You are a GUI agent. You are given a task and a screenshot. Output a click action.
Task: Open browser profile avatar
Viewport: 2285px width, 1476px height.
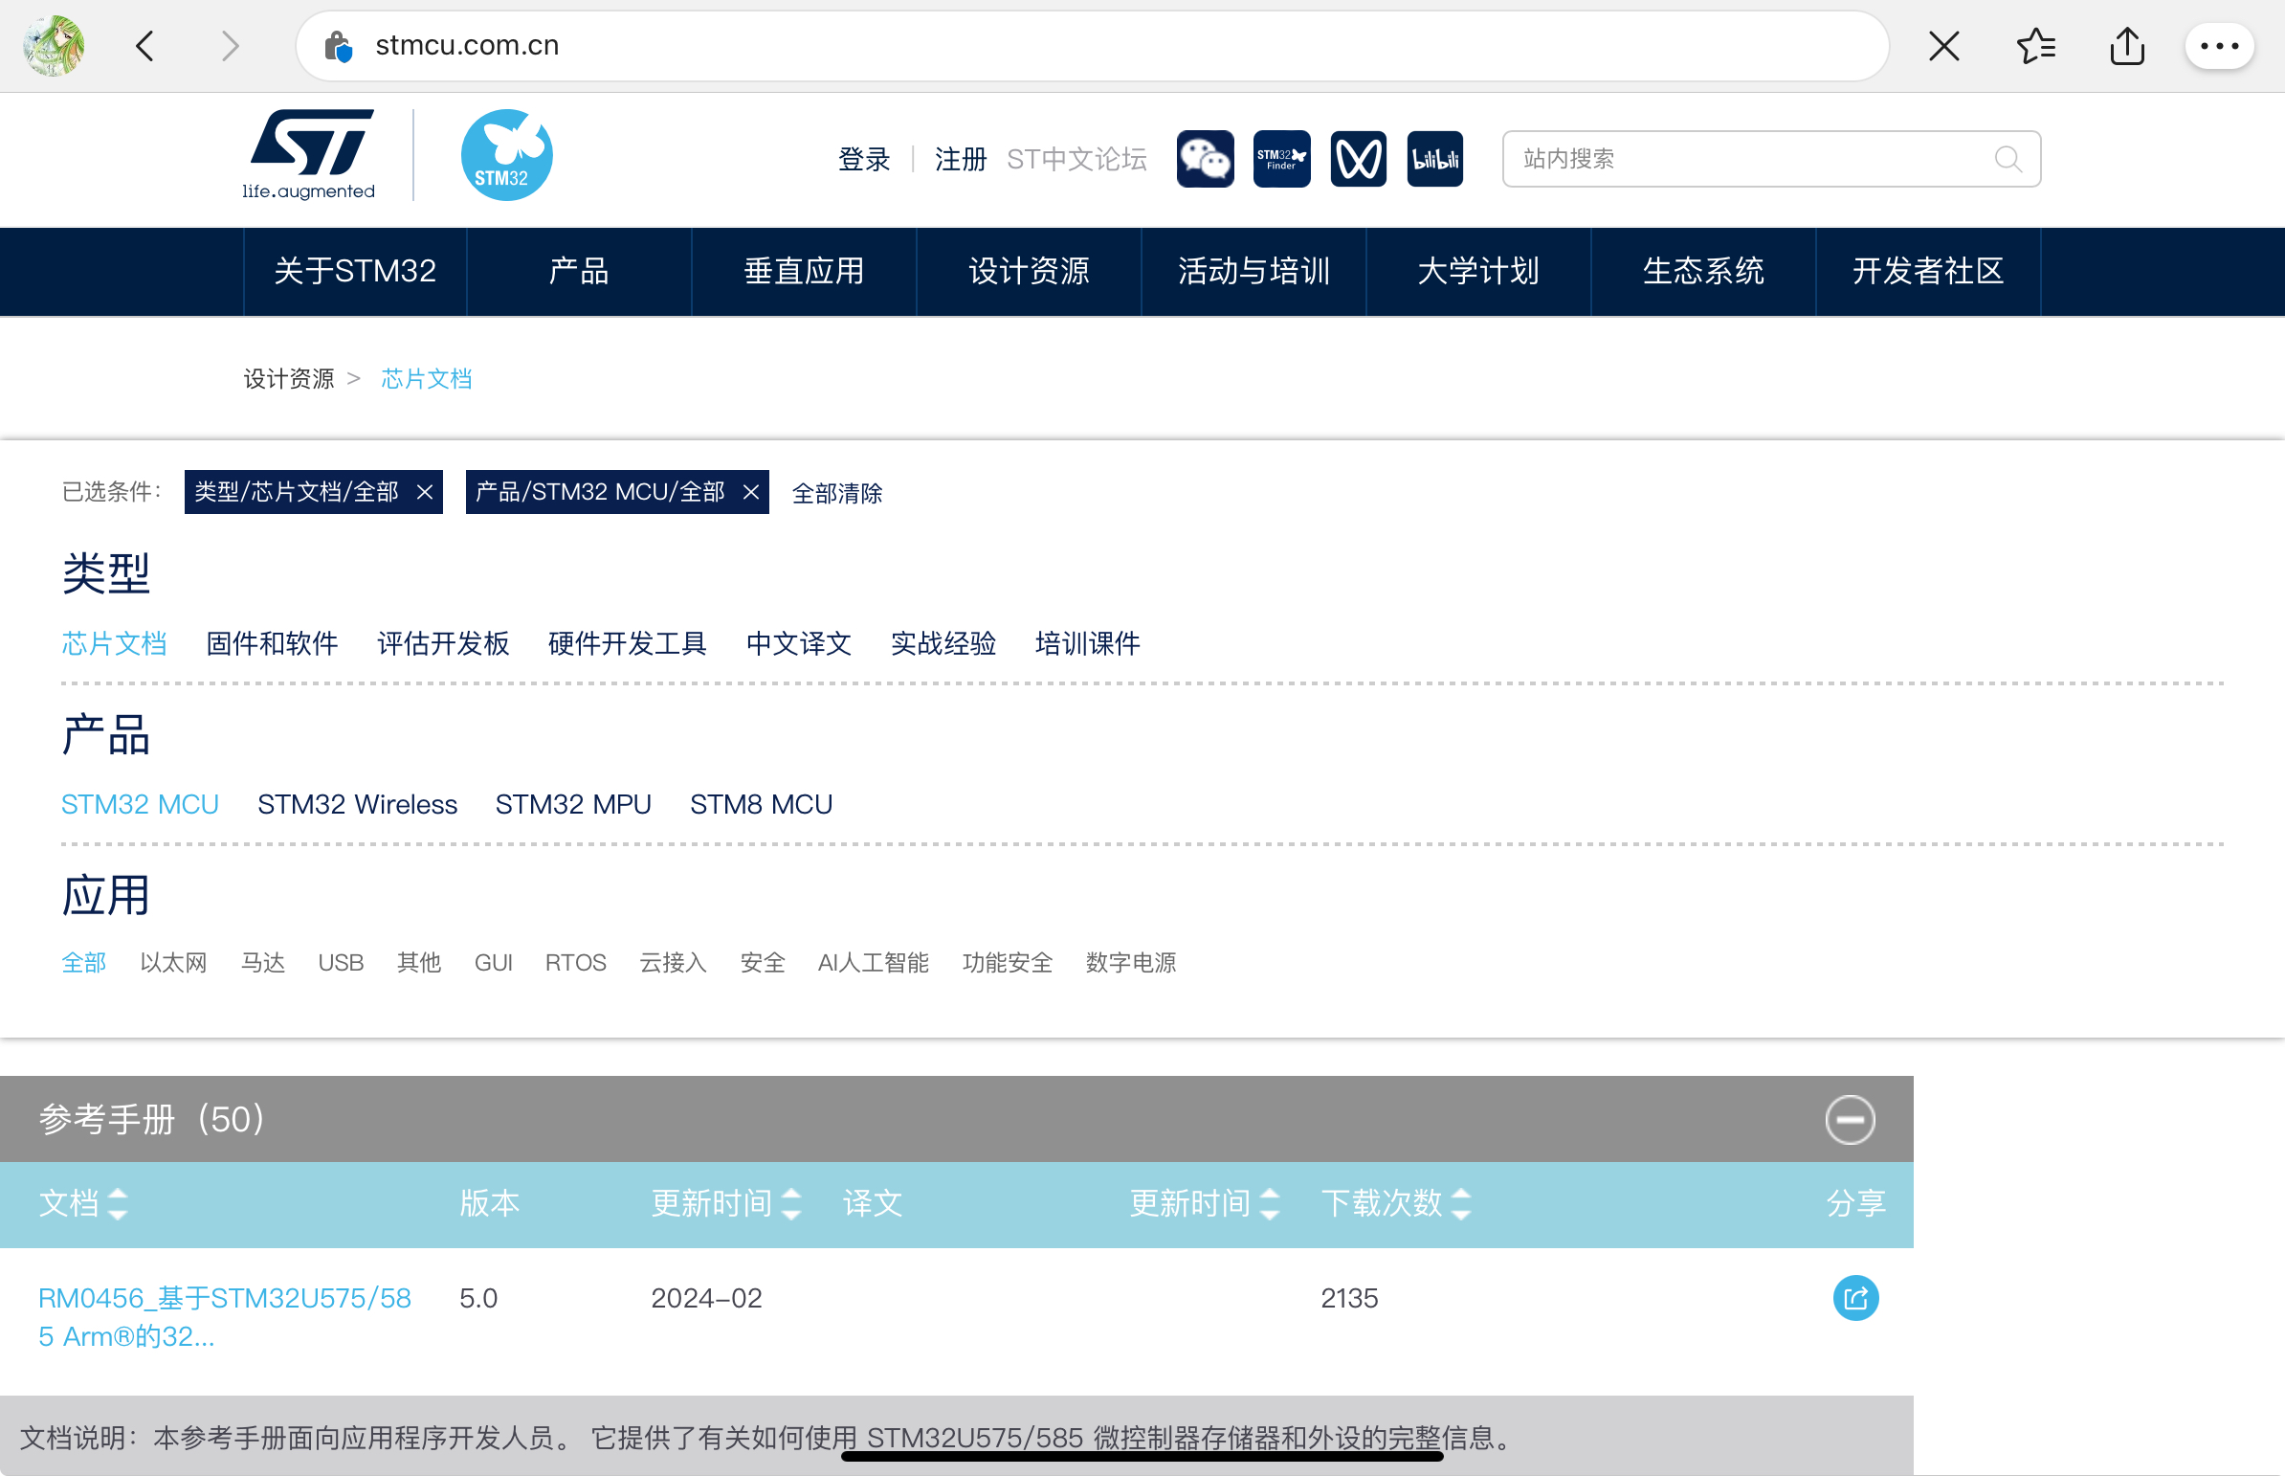point(54,45)
